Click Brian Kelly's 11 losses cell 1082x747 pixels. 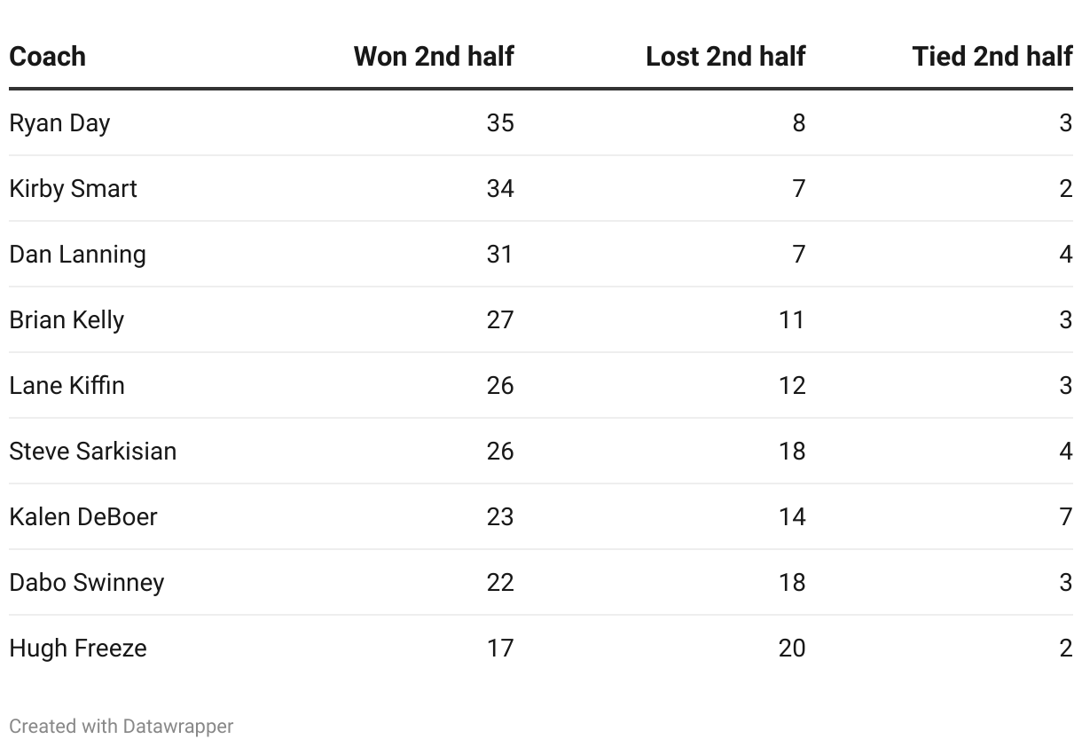[x=792, y=320]
